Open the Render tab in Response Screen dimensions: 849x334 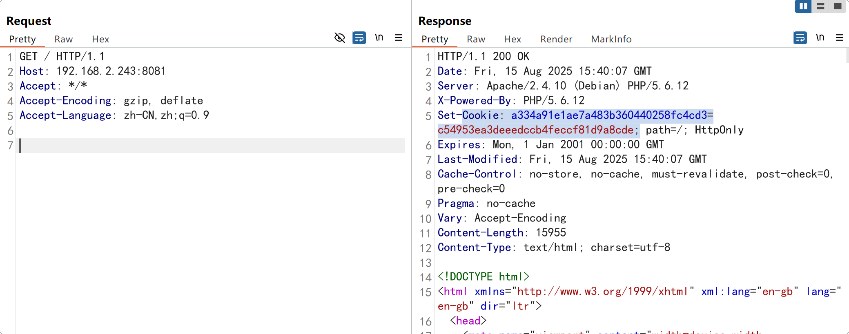click(556, 39)
